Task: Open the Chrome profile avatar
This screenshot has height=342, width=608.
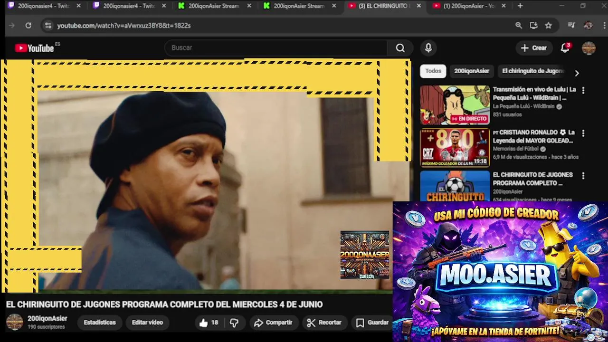Action: (x=588, y=26)
